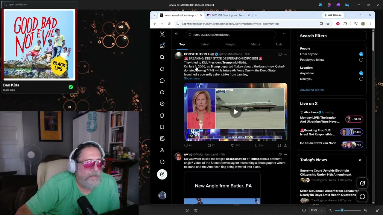
Task: Open more options on Miriambendavid post
Action: click(x=285, y=155)
